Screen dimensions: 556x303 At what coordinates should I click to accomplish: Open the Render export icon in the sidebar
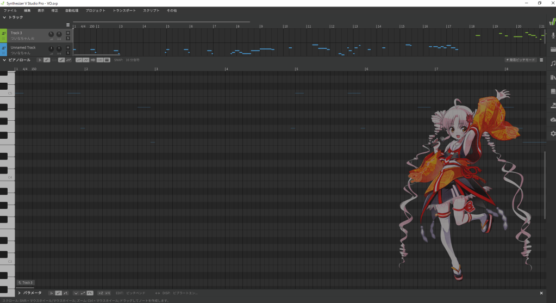[553, 106]
